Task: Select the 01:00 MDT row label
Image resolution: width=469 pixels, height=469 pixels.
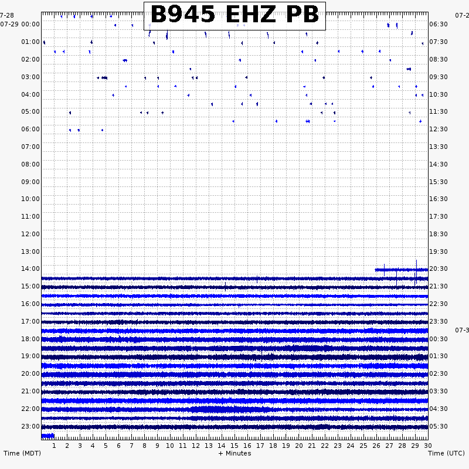Action: click(30, 42)
